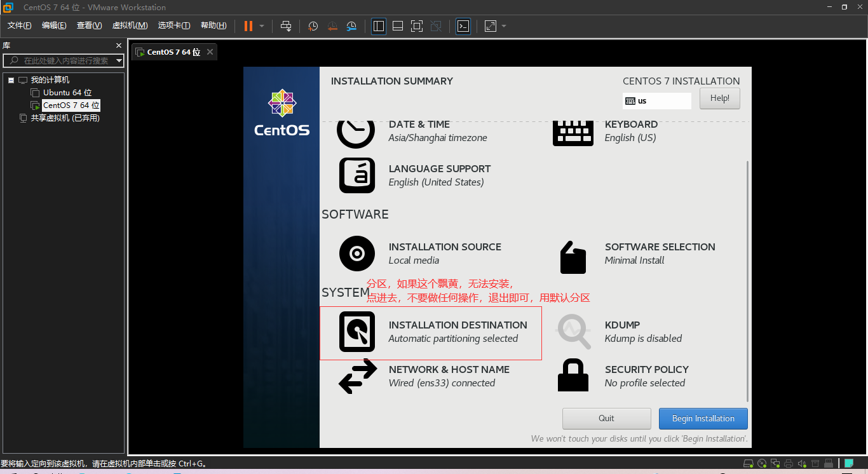
Task: Open the stretch display dropdown arrow
Action: 504,26
